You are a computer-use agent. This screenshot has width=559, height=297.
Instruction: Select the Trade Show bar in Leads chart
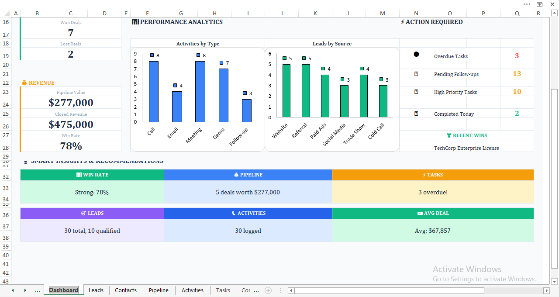(x=364, y=96)
